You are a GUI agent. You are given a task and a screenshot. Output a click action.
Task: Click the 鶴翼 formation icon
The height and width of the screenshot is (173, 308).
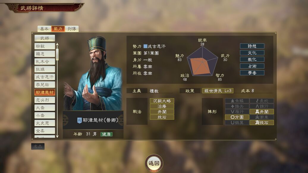pos(237,123)
